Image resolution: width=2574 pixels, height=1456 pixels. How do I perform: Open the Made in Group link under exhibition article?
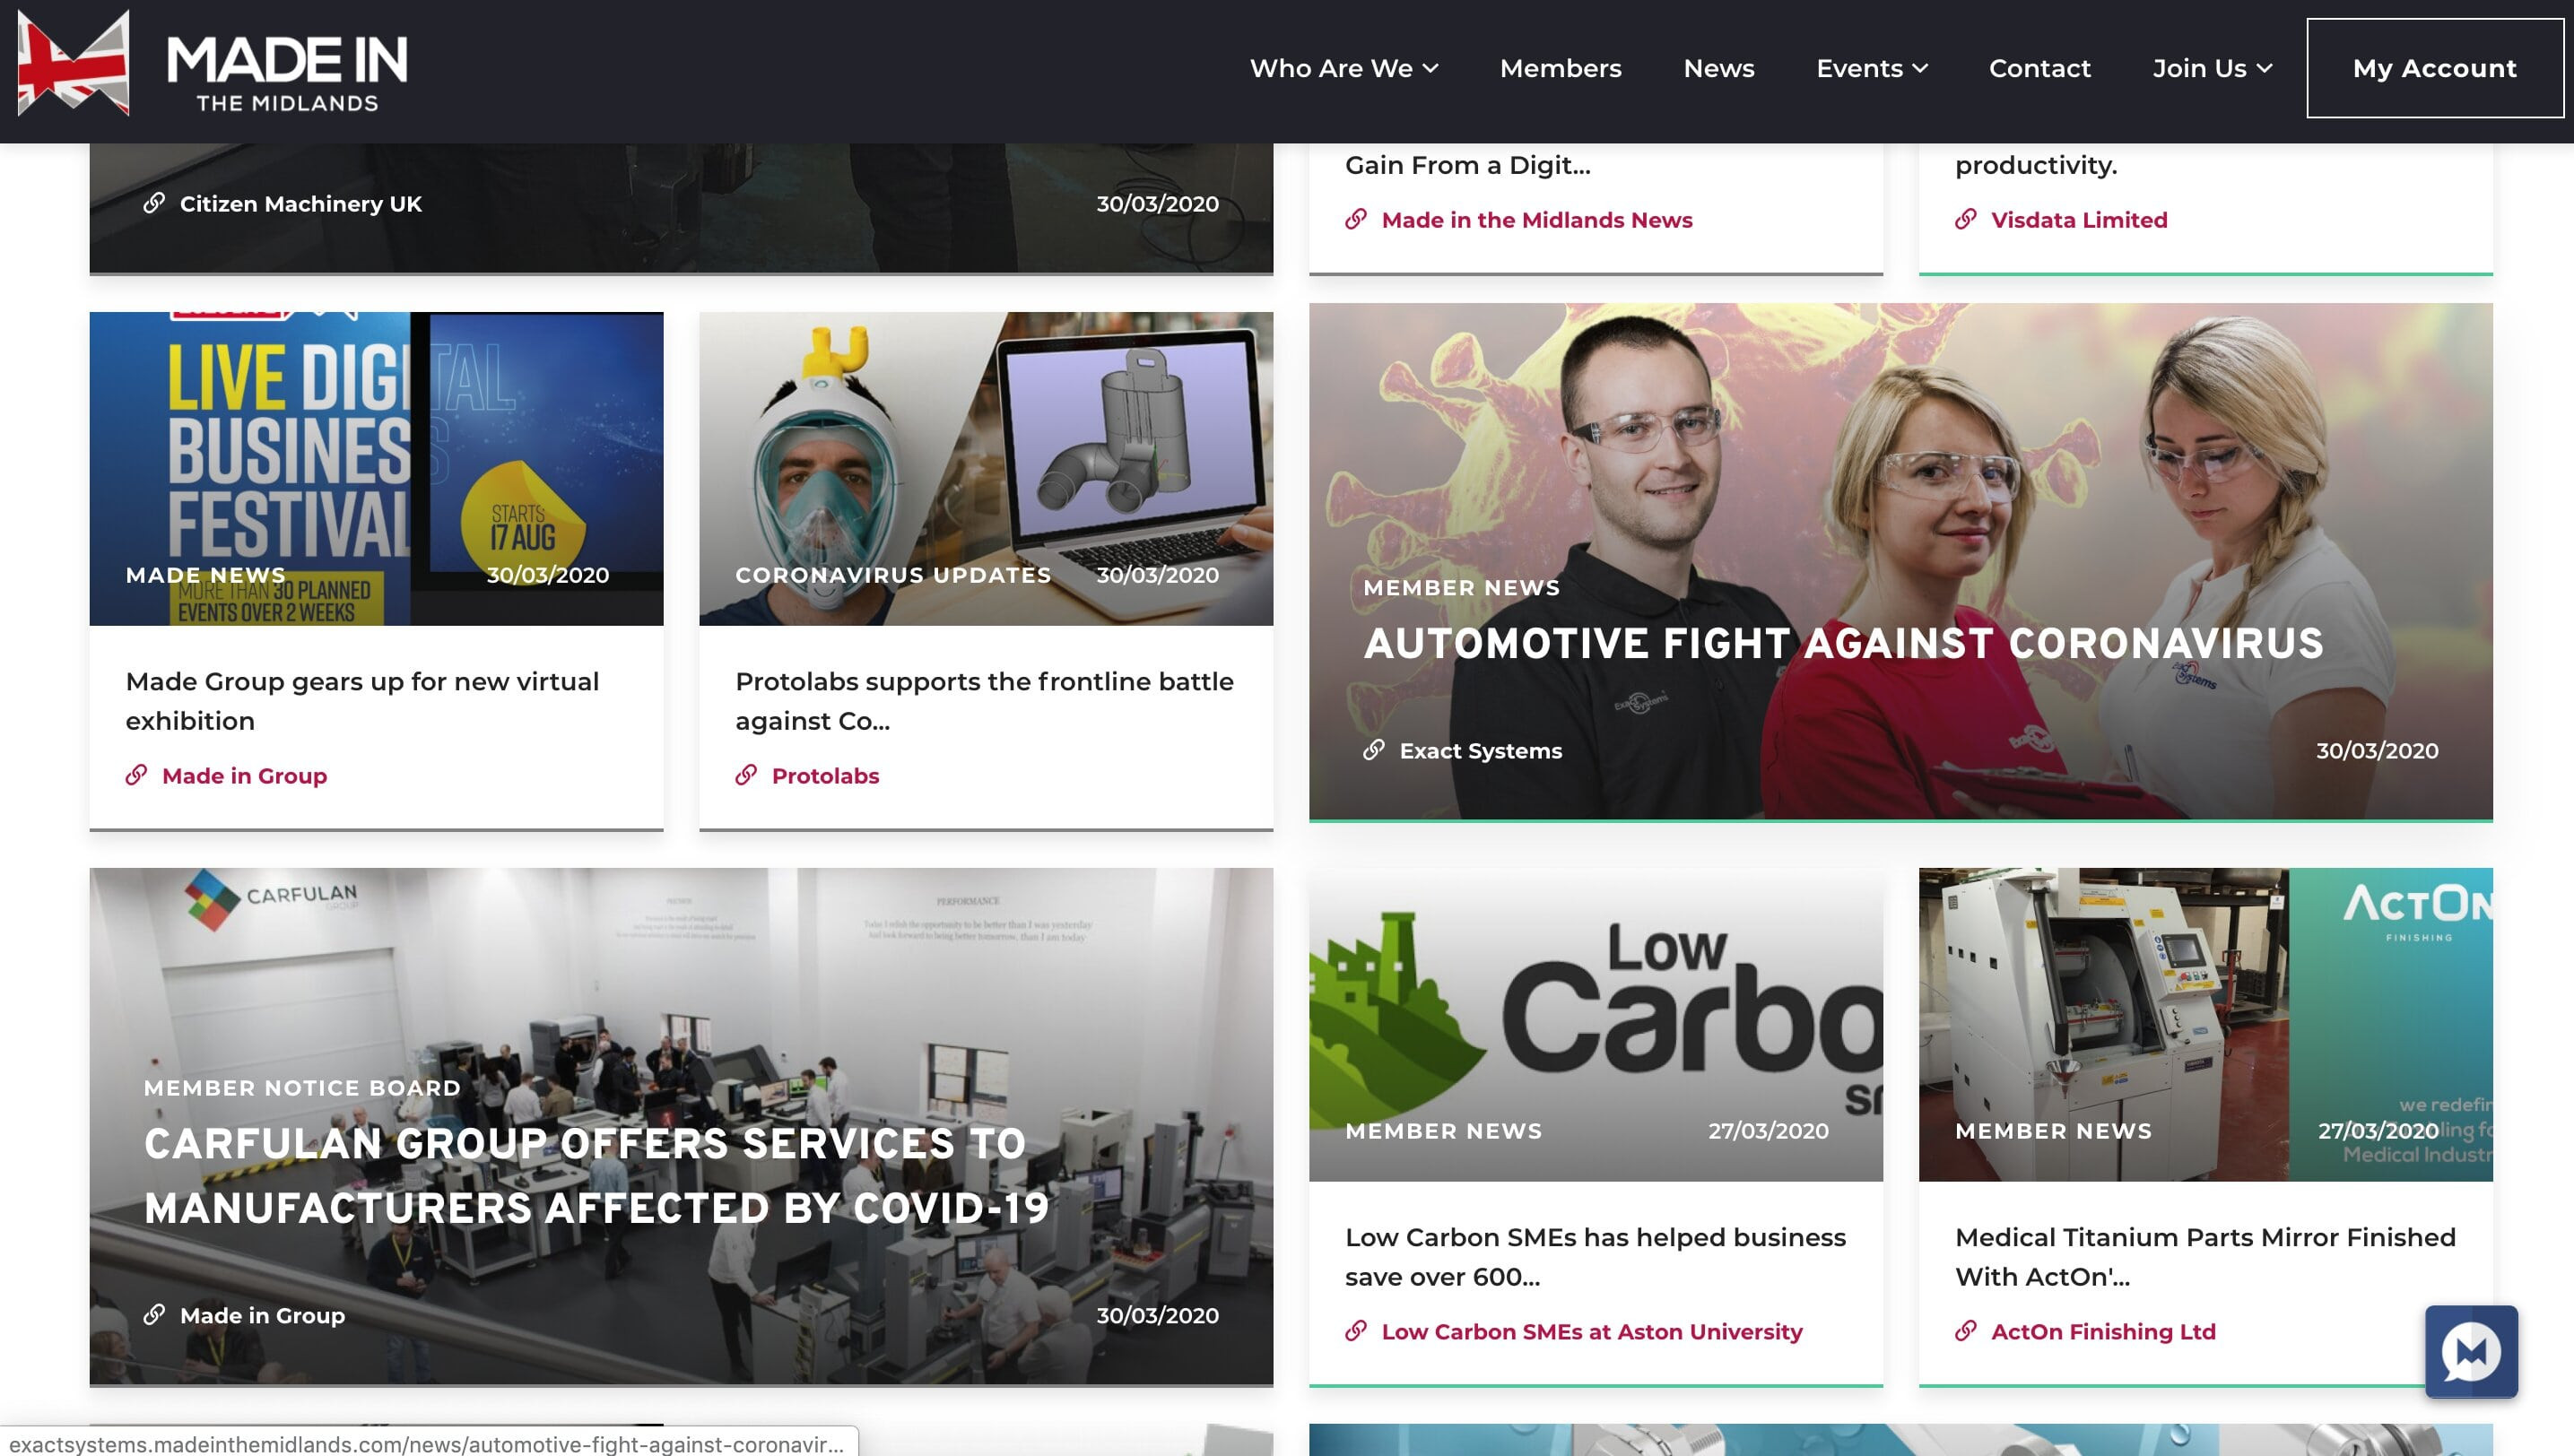244,775
